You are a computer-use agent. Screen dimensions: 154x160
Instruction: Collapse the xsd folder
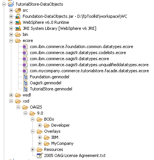11,101
